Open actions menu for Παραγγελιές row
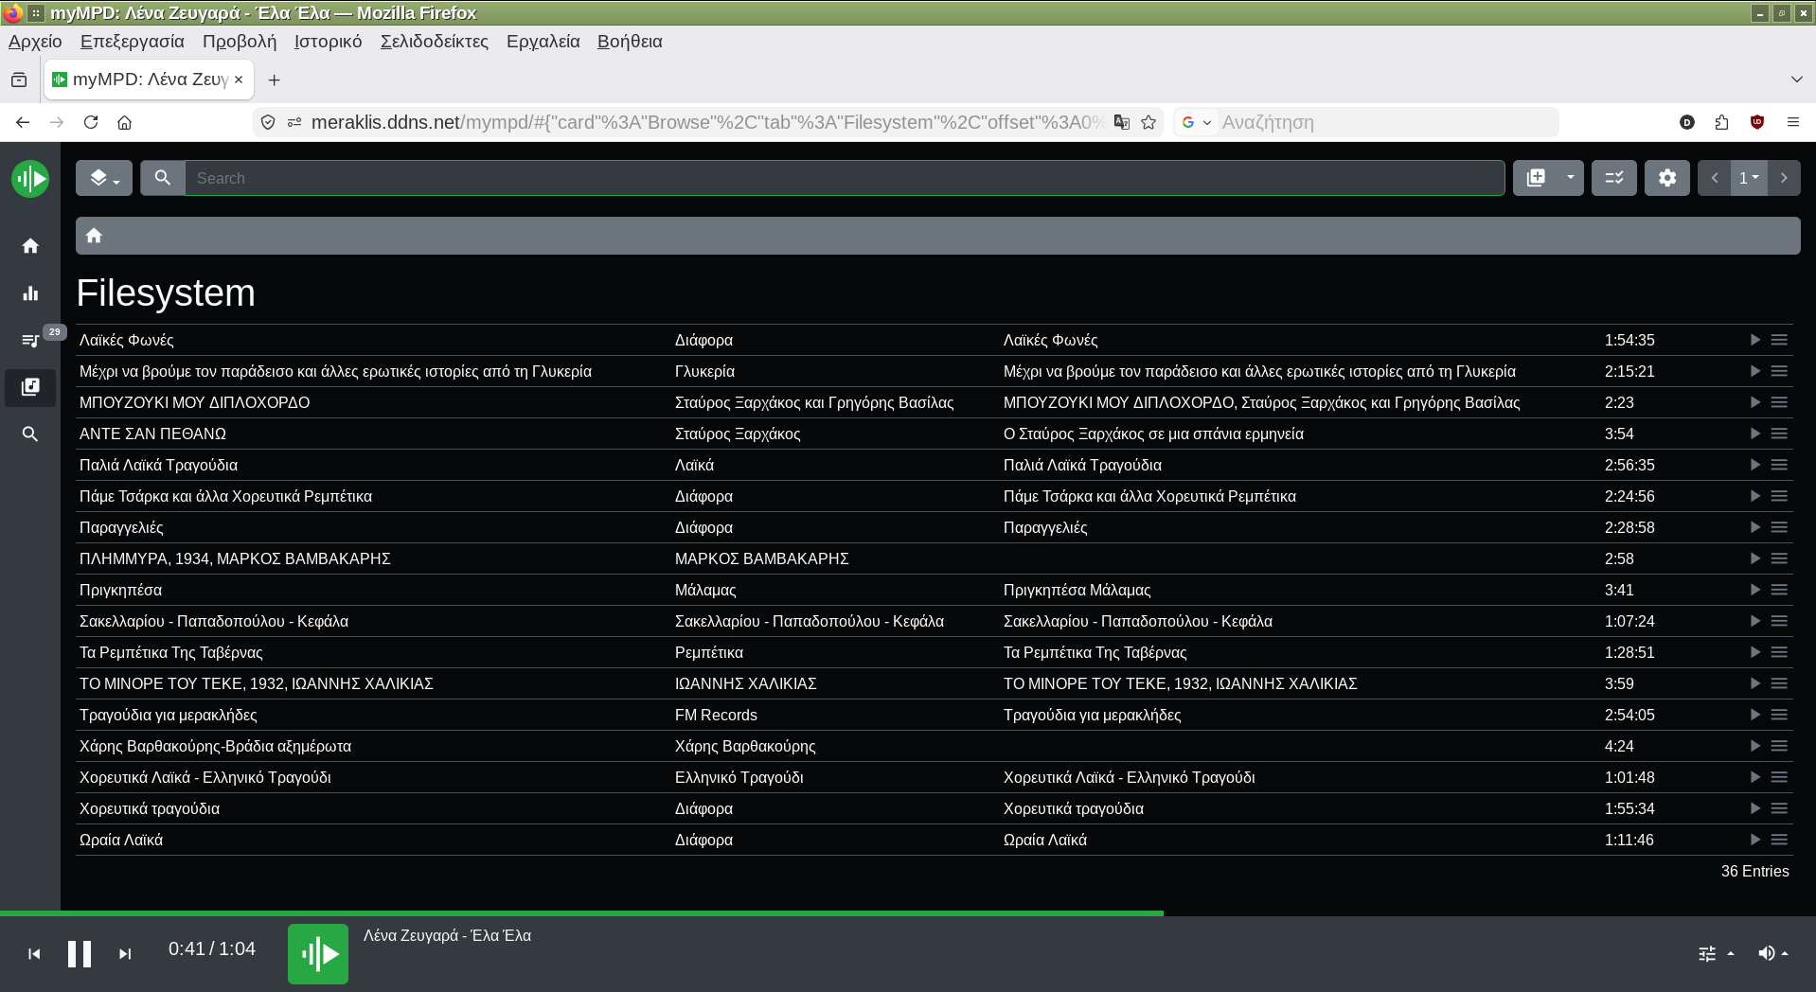 (1779, 527)
